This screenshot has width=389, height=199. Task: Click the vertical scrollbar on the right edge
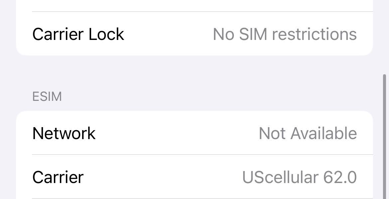tap(385, 133)
